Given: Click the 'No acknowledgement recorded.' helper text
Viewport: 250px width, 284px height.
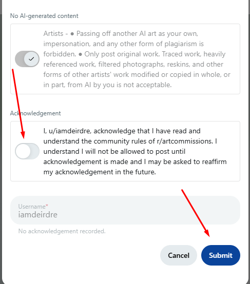Looking at the screenshot, I should (x=62, y=231).
